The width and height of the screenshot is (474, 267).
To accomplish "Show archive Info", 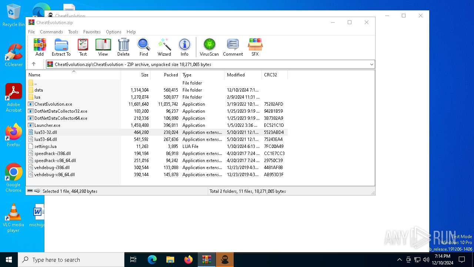I will 184,47.
